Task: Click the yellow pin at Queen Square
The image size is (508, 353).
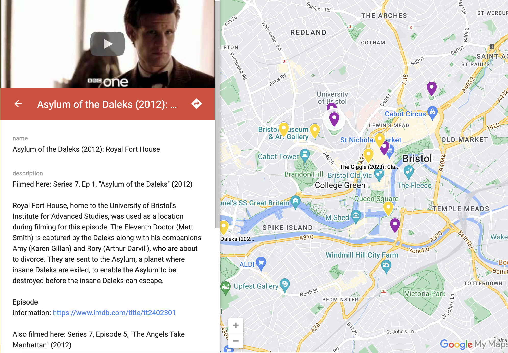Action: (388, 209)
